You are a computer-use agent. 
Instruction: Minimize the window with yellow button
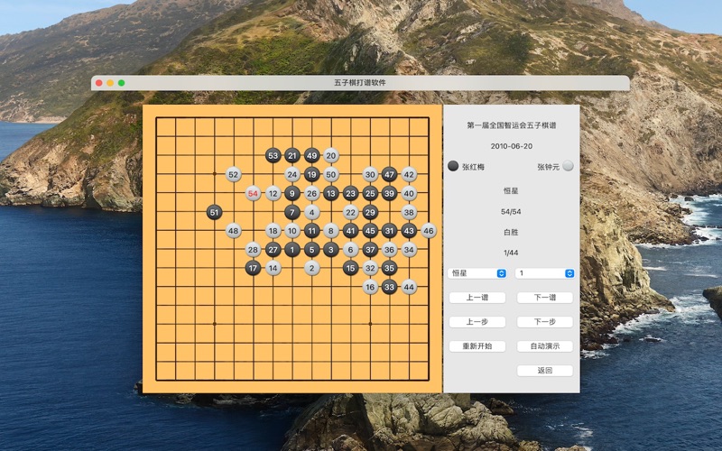click(x=110, y=83)
